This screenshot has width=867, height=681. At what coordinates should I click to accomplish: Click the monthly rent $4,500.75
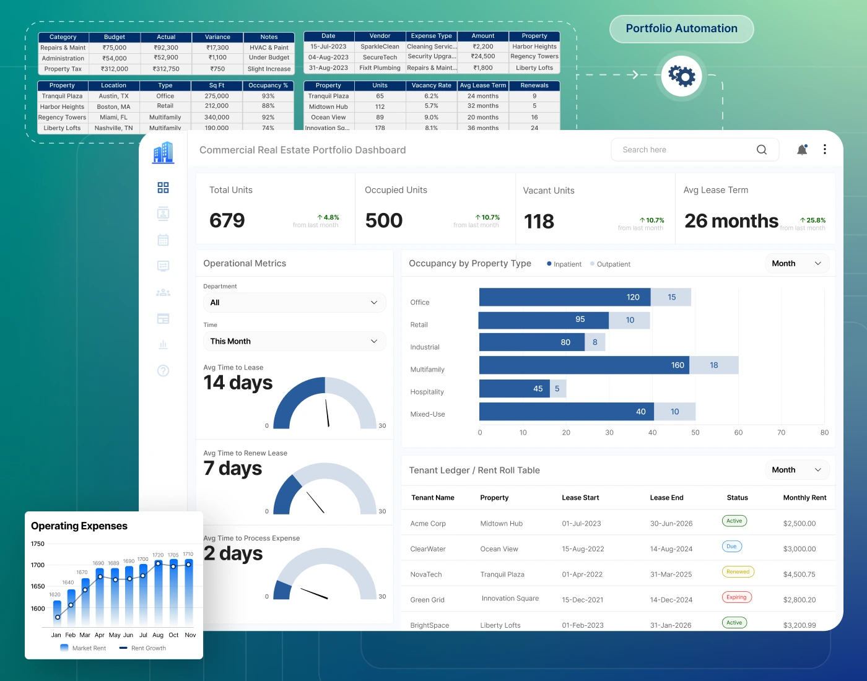click(799, 575)
